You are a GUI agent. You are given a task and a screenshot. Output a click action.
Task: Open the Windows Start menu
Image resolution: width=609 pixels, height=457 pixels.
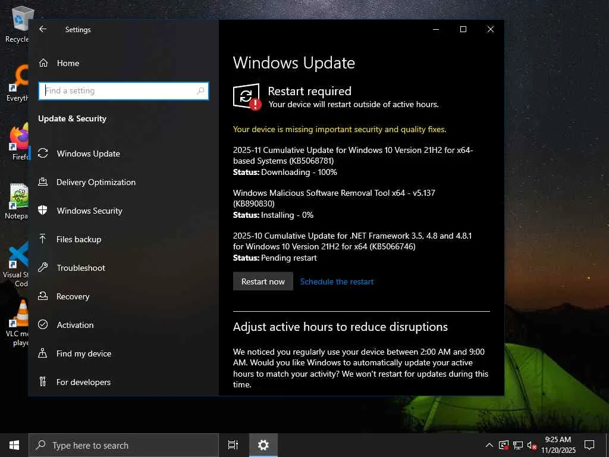click(14, 445)
